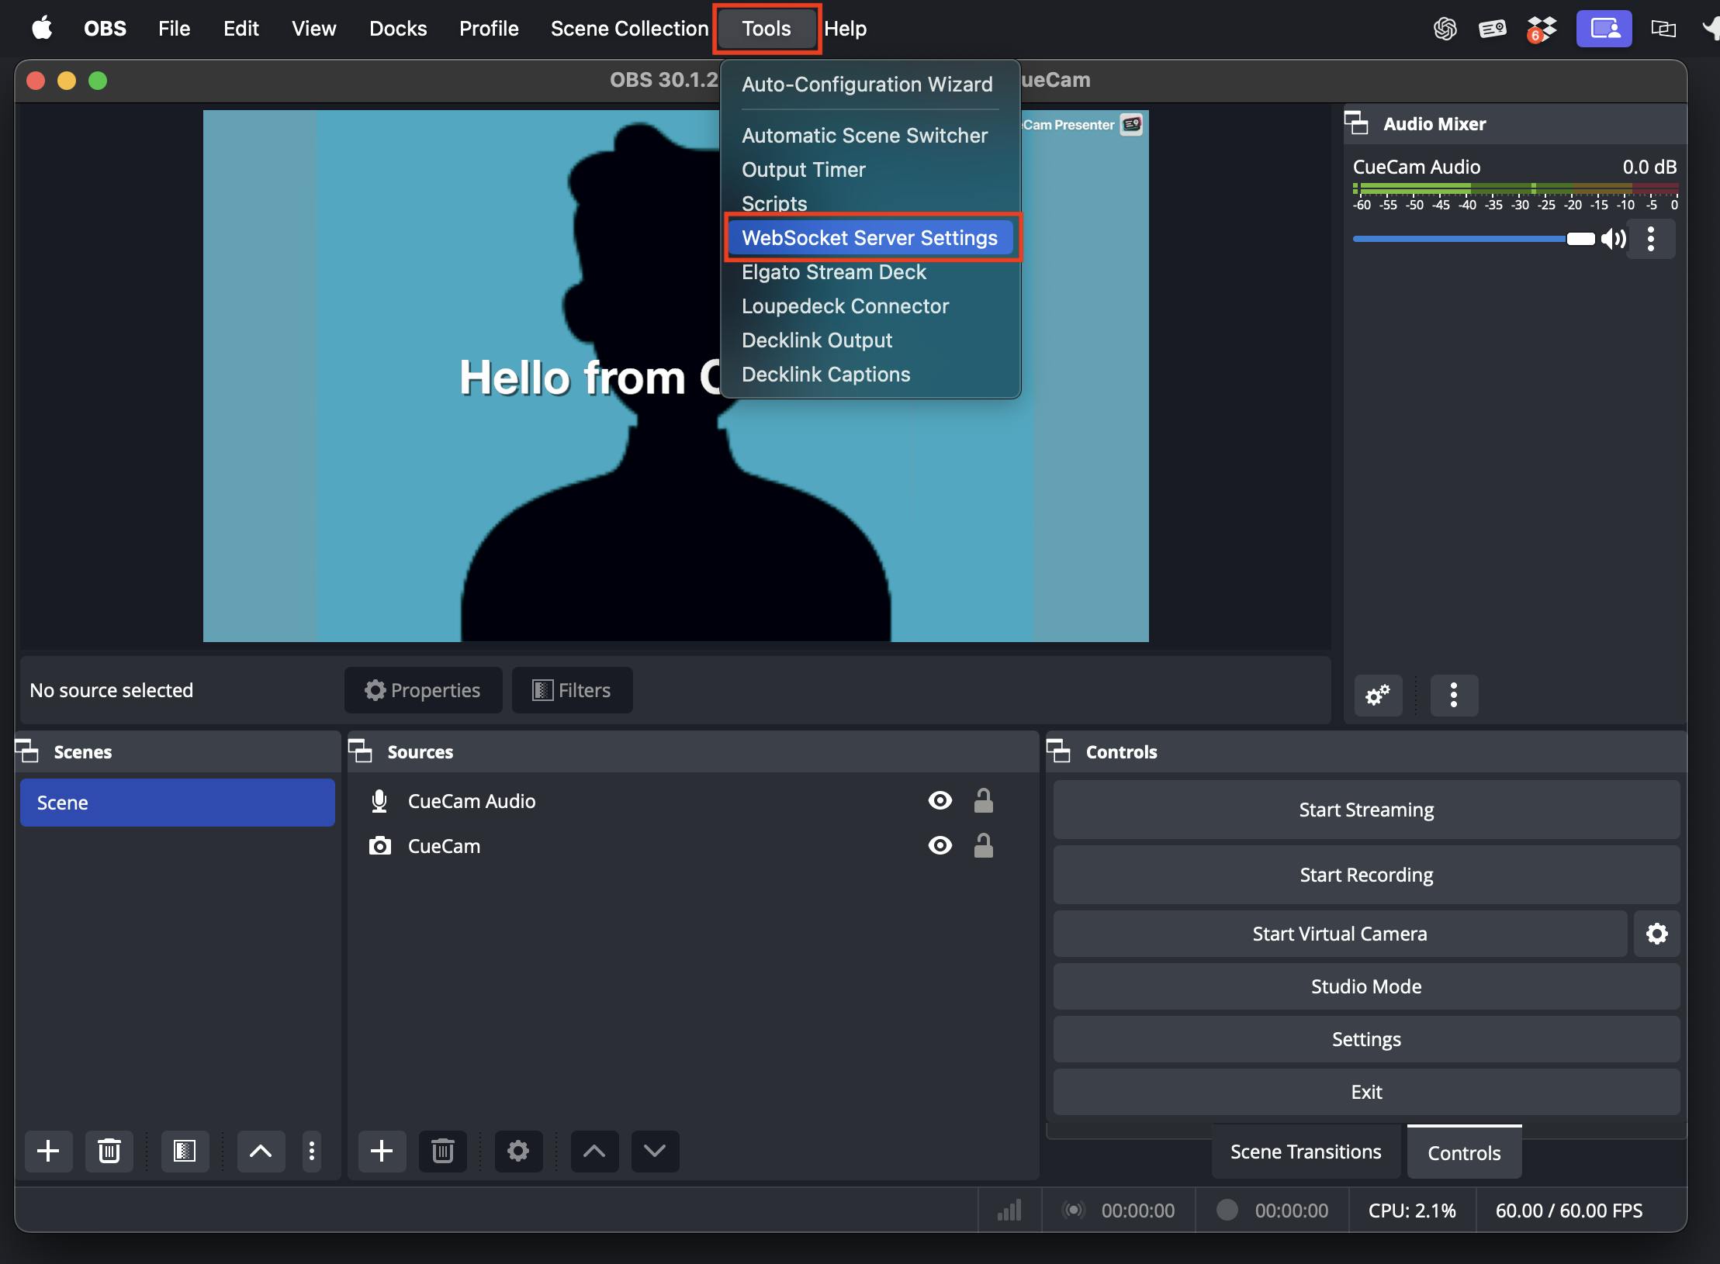This screenshot has width=1720, height=1264.
Task: Click the add scene plus icon
Action: coord(48,1151)
